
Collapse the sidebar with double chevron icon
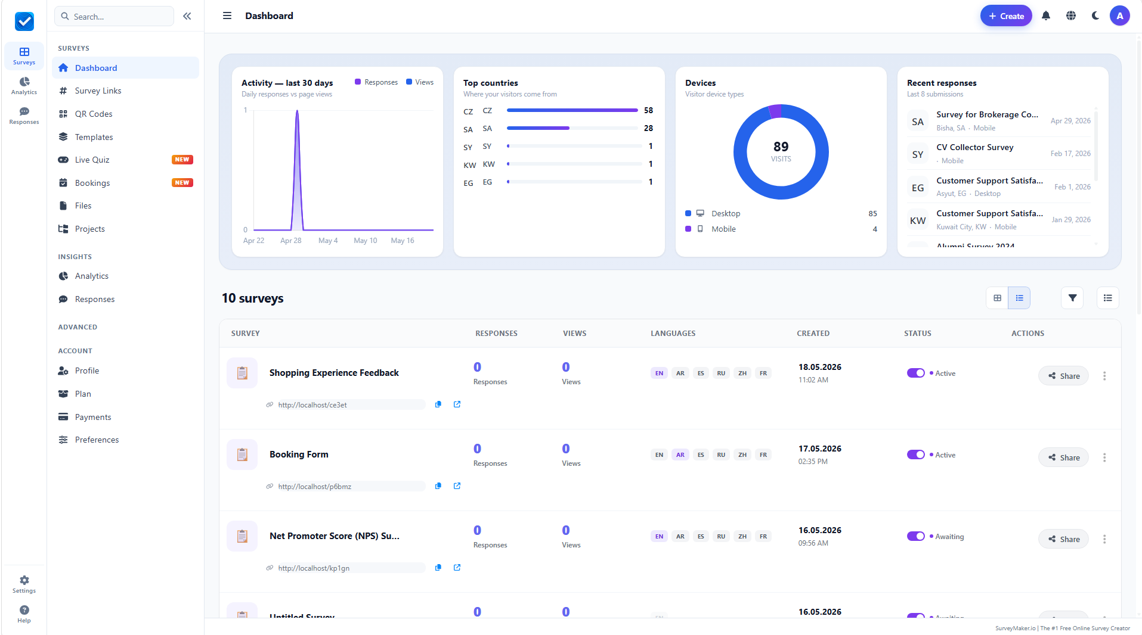click(x=187, y=16)
